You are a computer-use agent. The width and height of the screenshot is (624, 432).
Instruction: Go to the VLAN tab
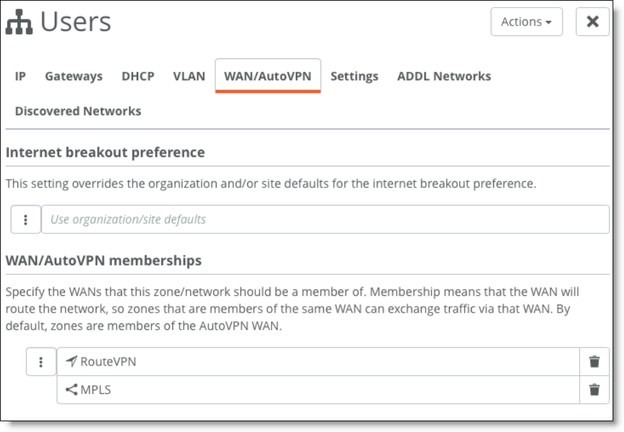(x=189, y=76)
